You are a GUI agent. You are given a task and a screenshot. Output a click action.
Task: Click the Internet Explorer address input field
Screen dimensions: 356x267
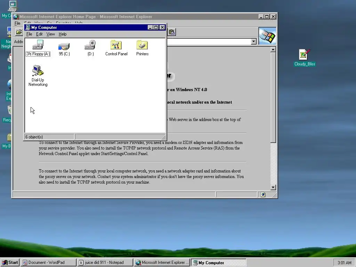pyautogui.click(x=209, y=42)
